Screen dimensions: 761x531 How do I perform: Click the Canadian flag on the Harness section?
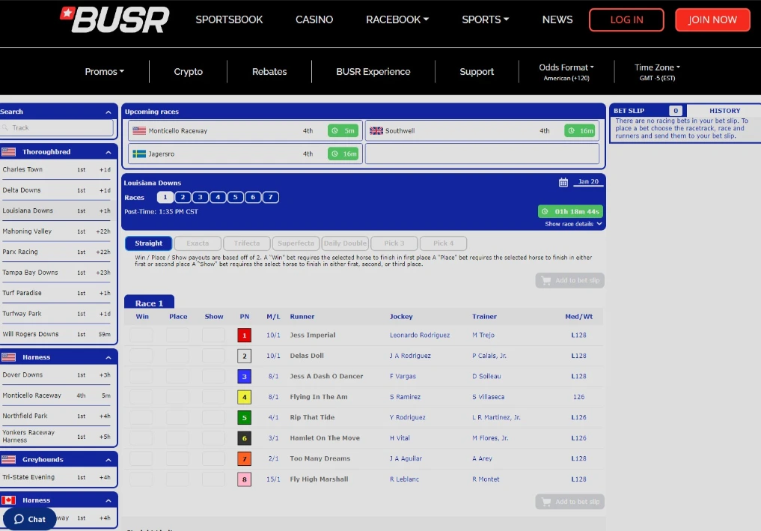point(8,500)
